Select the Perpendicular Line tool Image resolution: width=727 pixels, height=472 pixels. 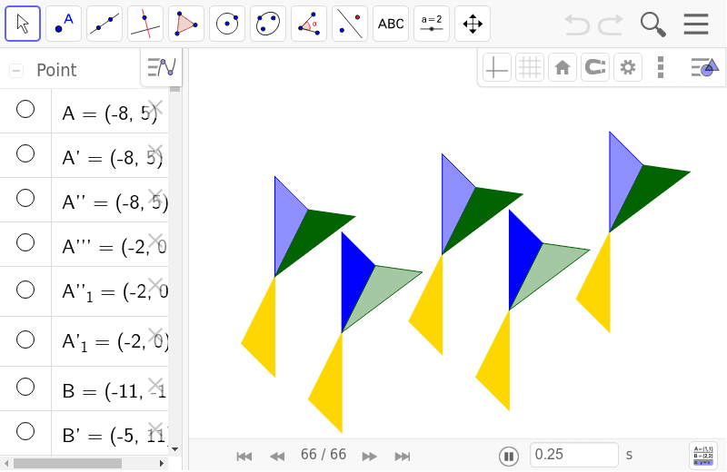[145, 24]
